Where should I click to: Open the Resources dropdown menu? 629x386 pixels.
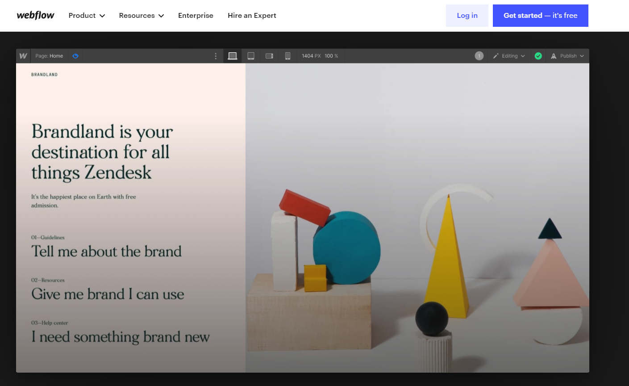[141, 16]
